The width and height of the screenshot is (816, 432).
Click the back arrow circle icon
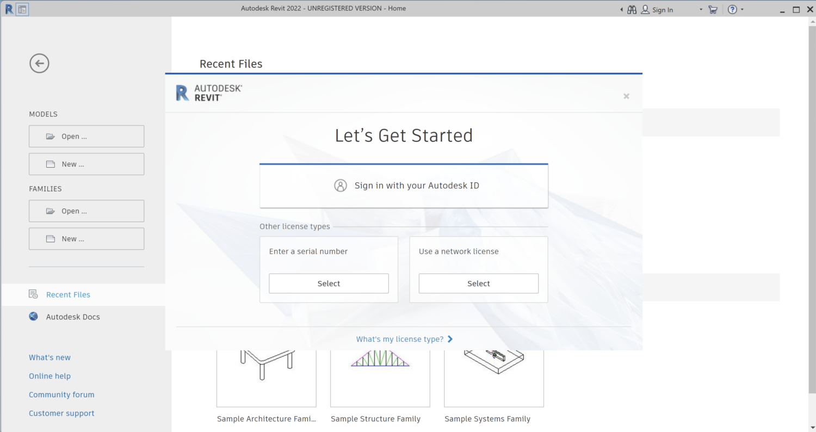tap(39, 64)
